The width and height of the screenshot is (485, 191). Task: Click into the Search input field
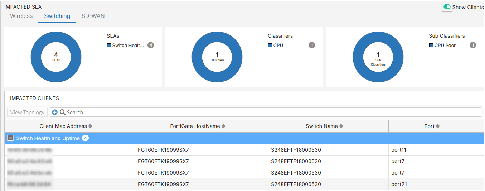(x=251, y=112)
